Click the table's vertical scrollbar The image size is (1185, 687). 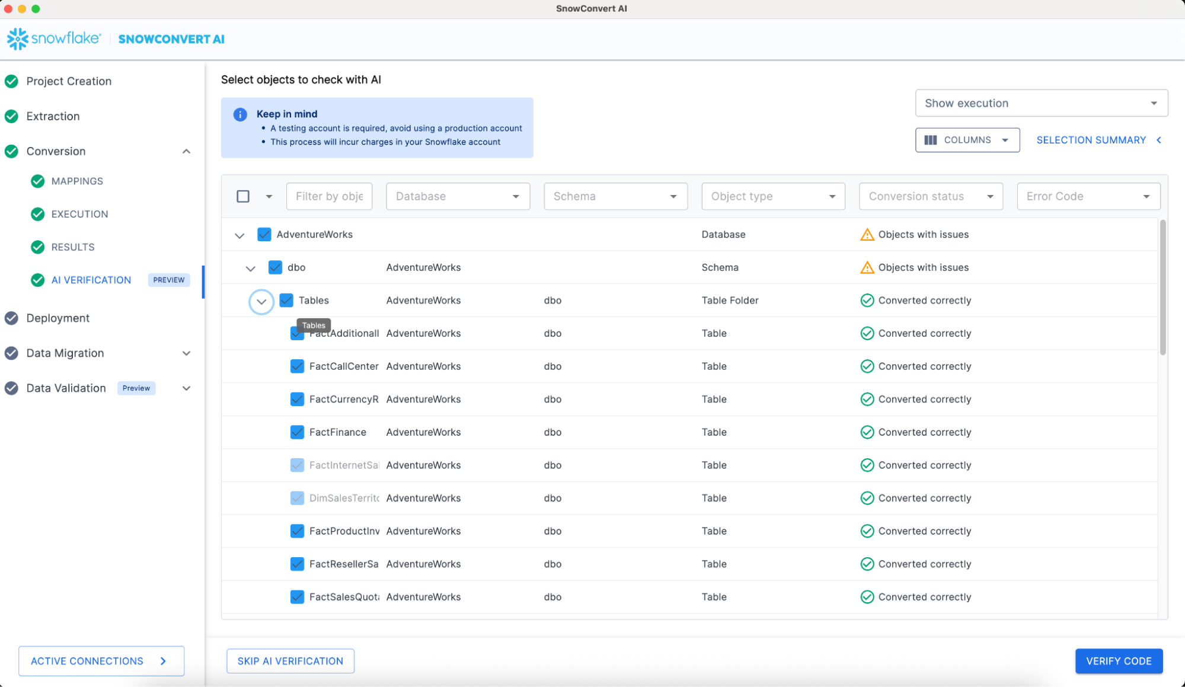pyautogui.click(x=1162, y=287)
